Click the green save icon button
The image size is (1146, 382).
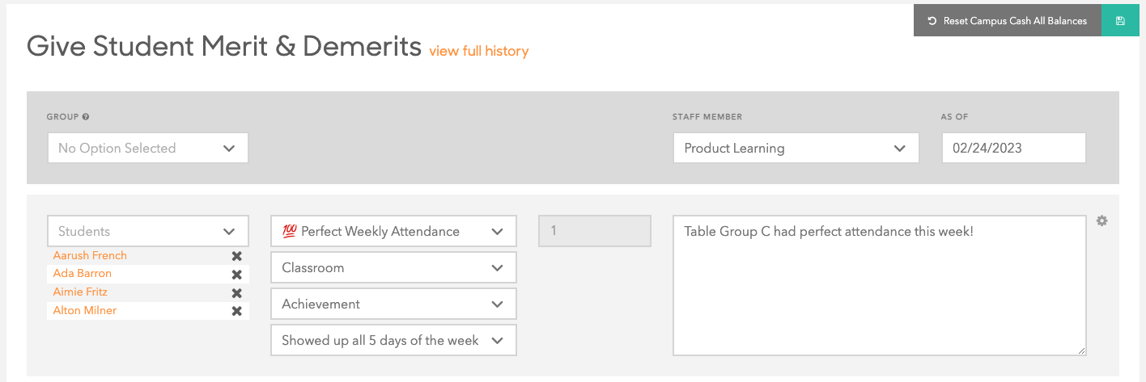coord(1120,21)
